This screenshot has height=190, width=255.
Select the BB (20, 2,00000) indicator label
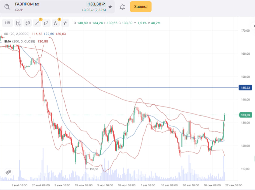click(x=17, y=34)
